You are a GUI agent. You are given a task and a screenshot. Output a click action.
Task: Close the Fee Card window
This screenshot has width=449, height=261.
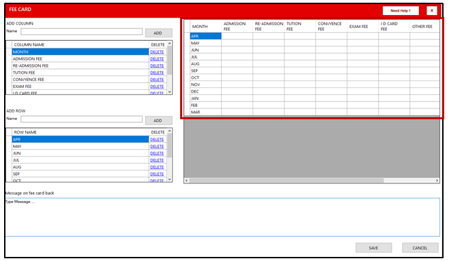pyautogui.click(x=431, y=11)
